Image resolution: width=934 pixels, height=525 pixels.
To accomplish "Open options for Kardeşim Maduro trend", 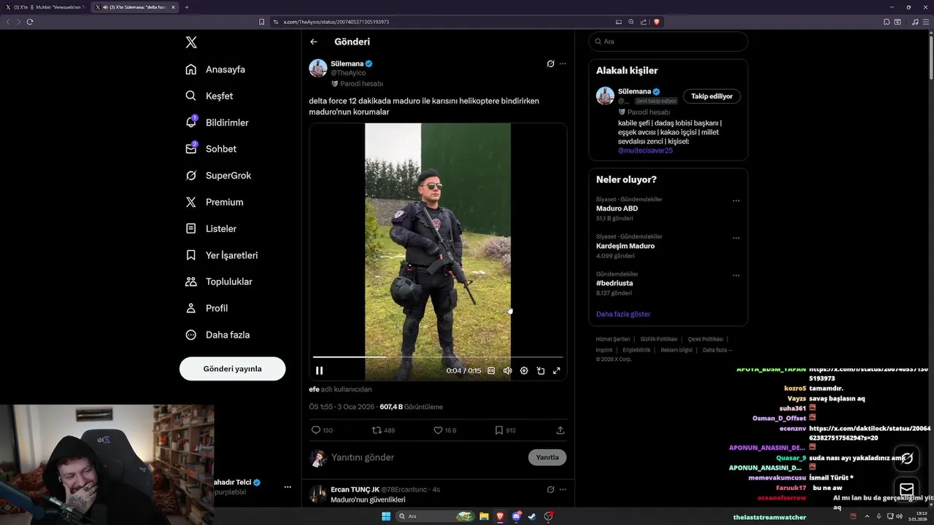I will click(736, 238).
